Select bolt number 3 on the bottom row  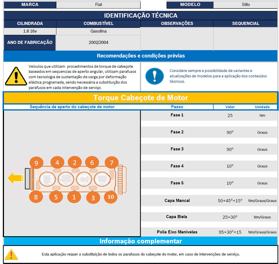pos(93,198)
